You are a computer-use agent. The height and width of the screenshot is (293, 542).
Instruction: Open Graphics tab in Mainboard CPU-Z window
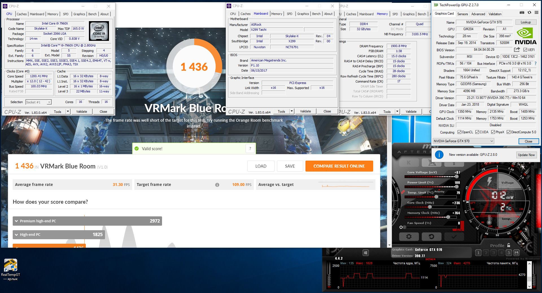[x=303, y=14]
